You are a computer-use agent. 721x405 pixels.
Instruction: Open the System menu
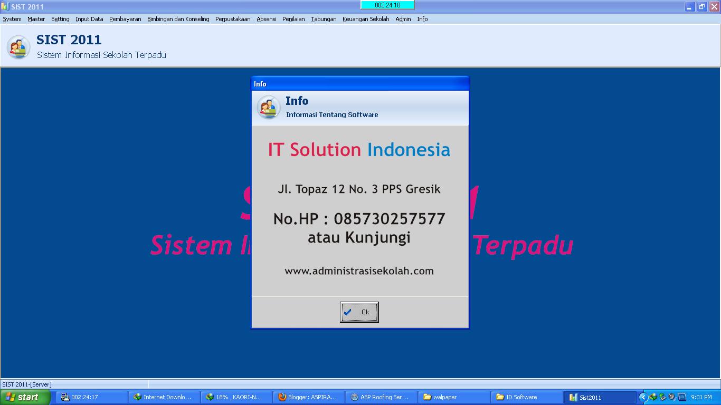click(x=12, y=19)
